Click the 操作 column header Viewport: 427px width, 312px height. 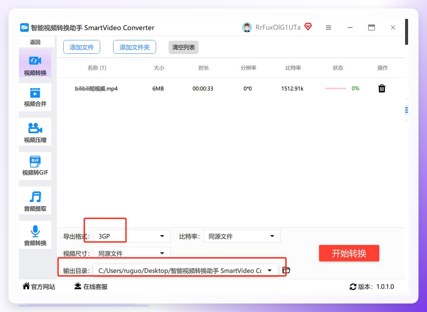click(x=382, y=68)
